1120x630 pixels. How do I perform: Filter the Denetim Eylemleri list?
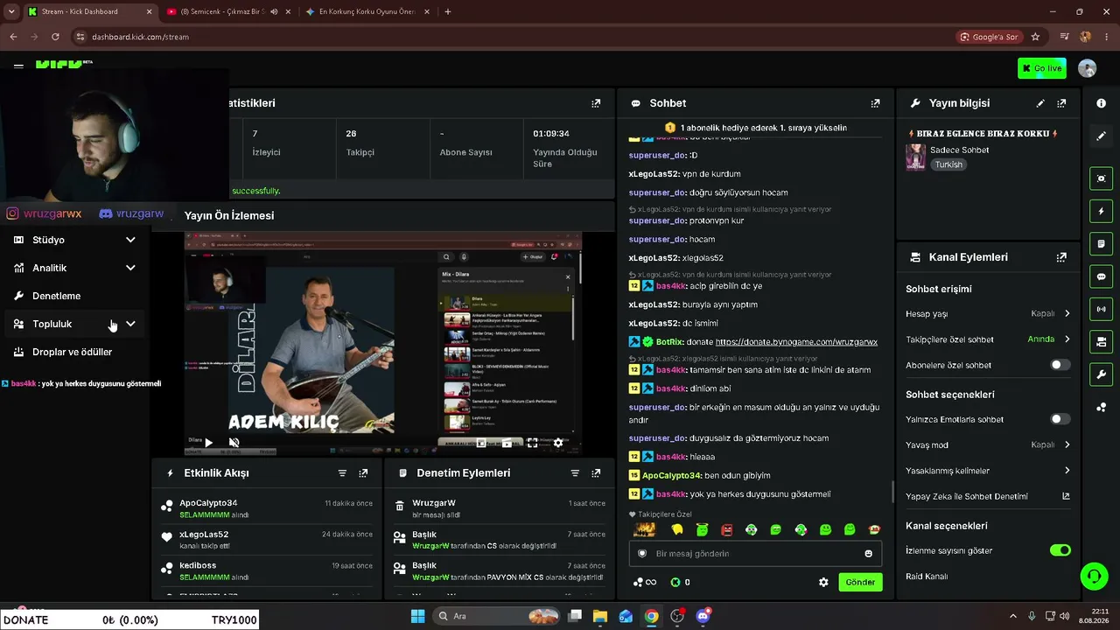(x=575, y=473)
